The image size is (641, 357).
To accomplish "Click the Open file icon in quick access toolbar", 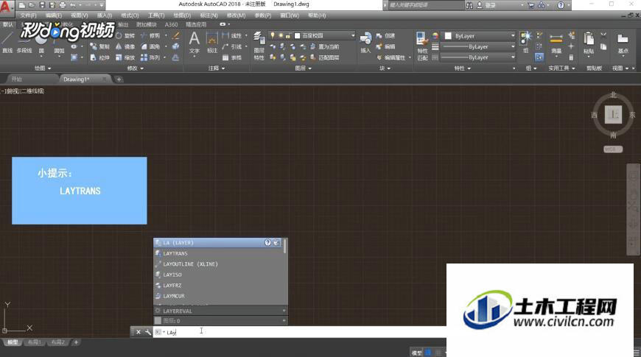I will tap(32, 5).
